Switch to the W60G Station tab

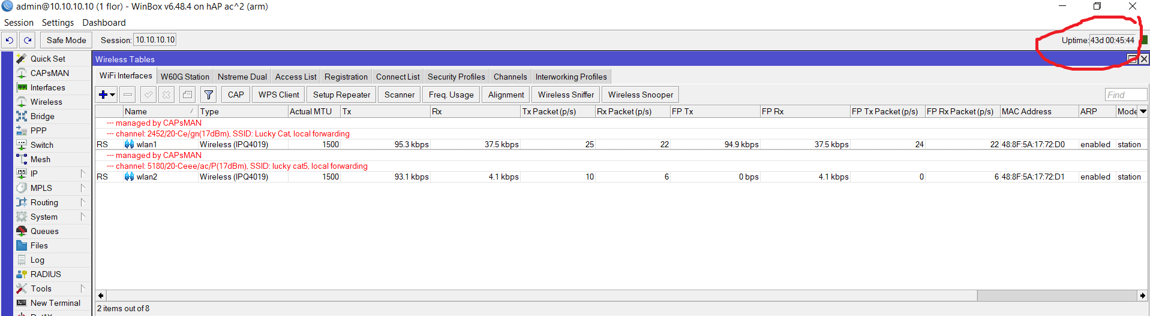[185, 77]
